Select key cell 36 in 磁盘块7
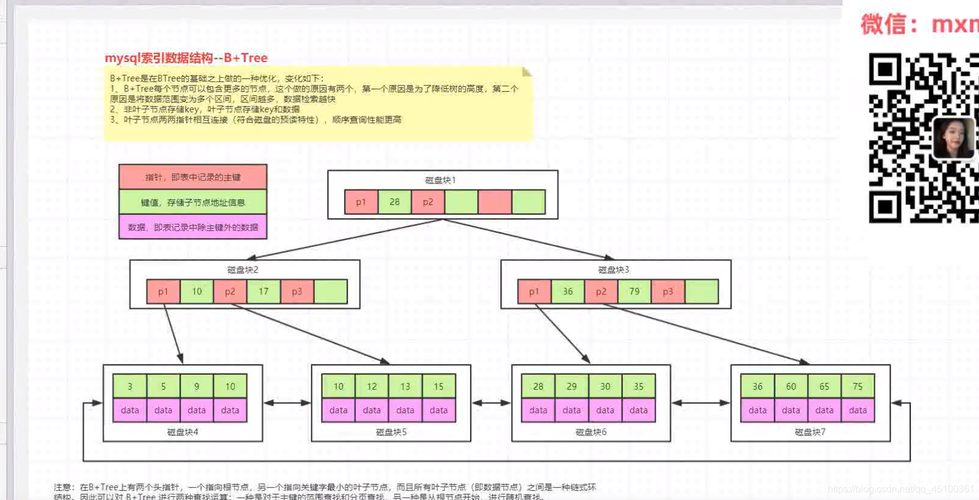Viewport: 979px width, 500px height. tap(758, 386)
